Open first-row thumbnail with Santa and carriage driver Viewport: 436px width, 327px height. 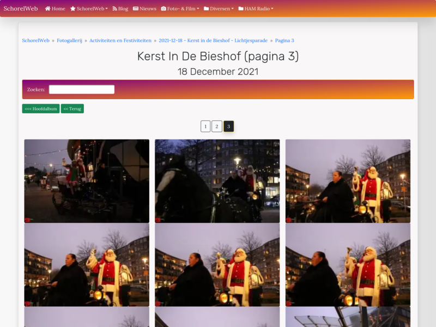tap(348, 181)
